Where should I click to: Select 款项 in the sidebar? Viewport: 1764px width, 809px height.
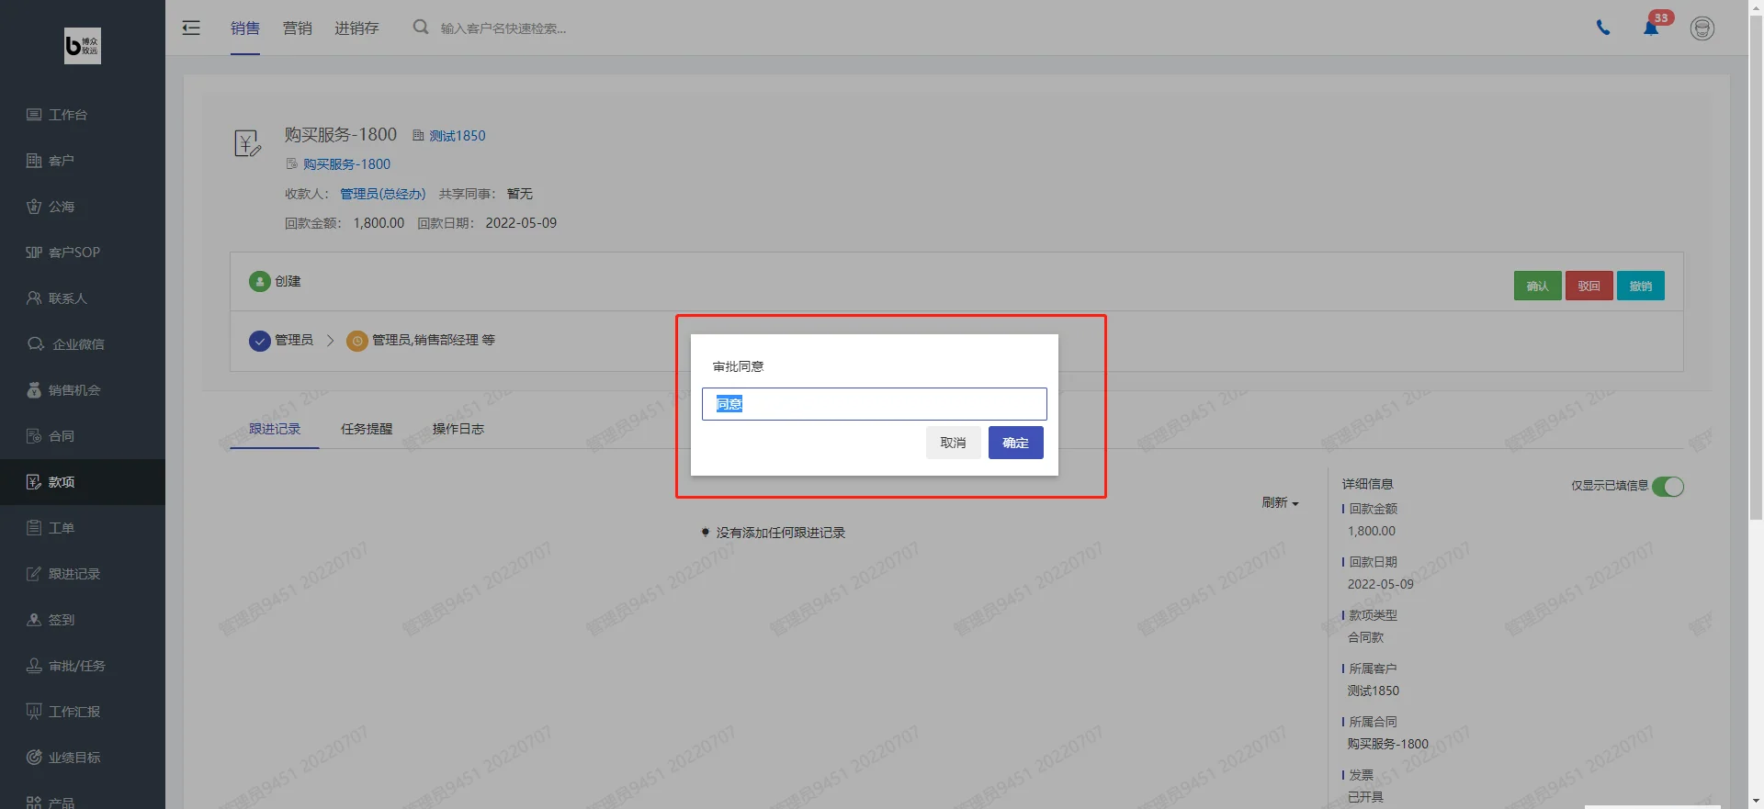(83, 482)
